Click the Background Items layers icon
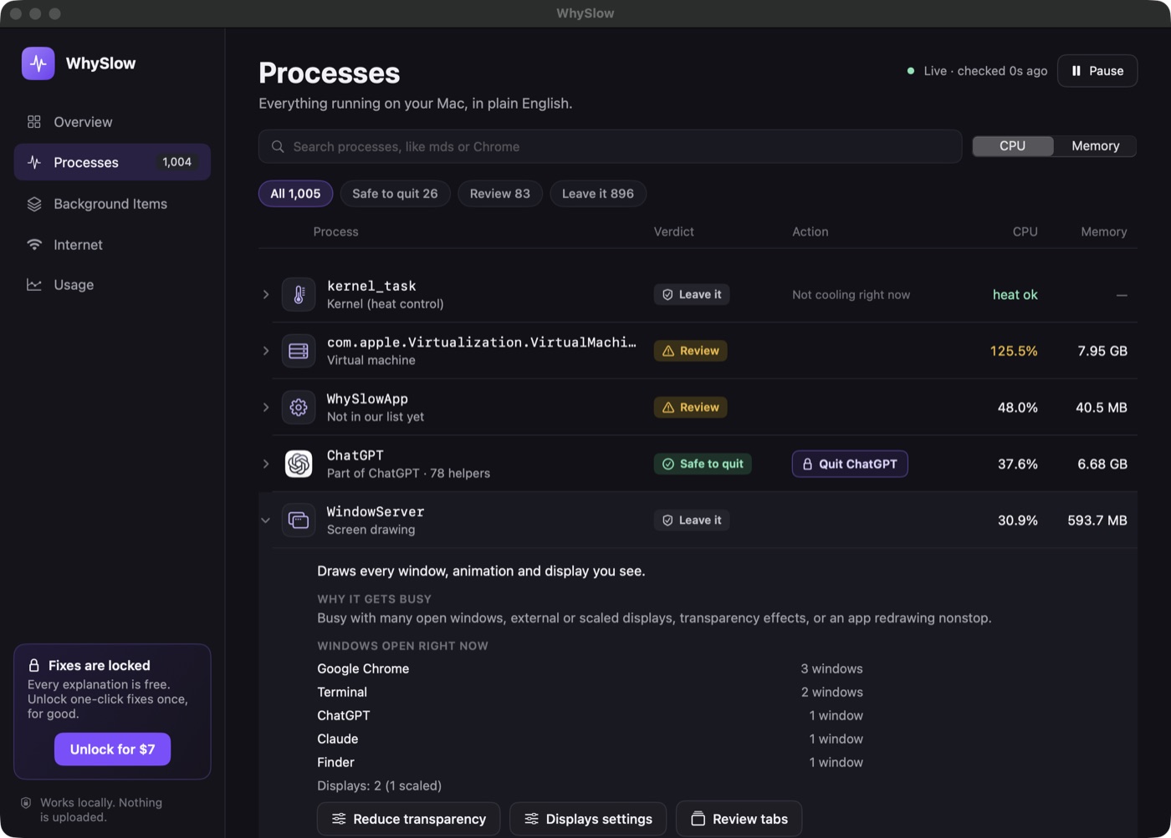The height and width of the screenshot is (838, 1171). 34,204
